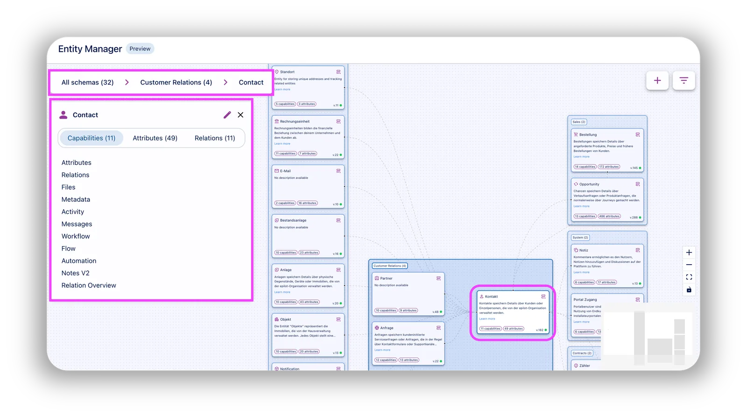Open the E-Mail card menu icon
This screenshot has width=747, height=416.
338,171
